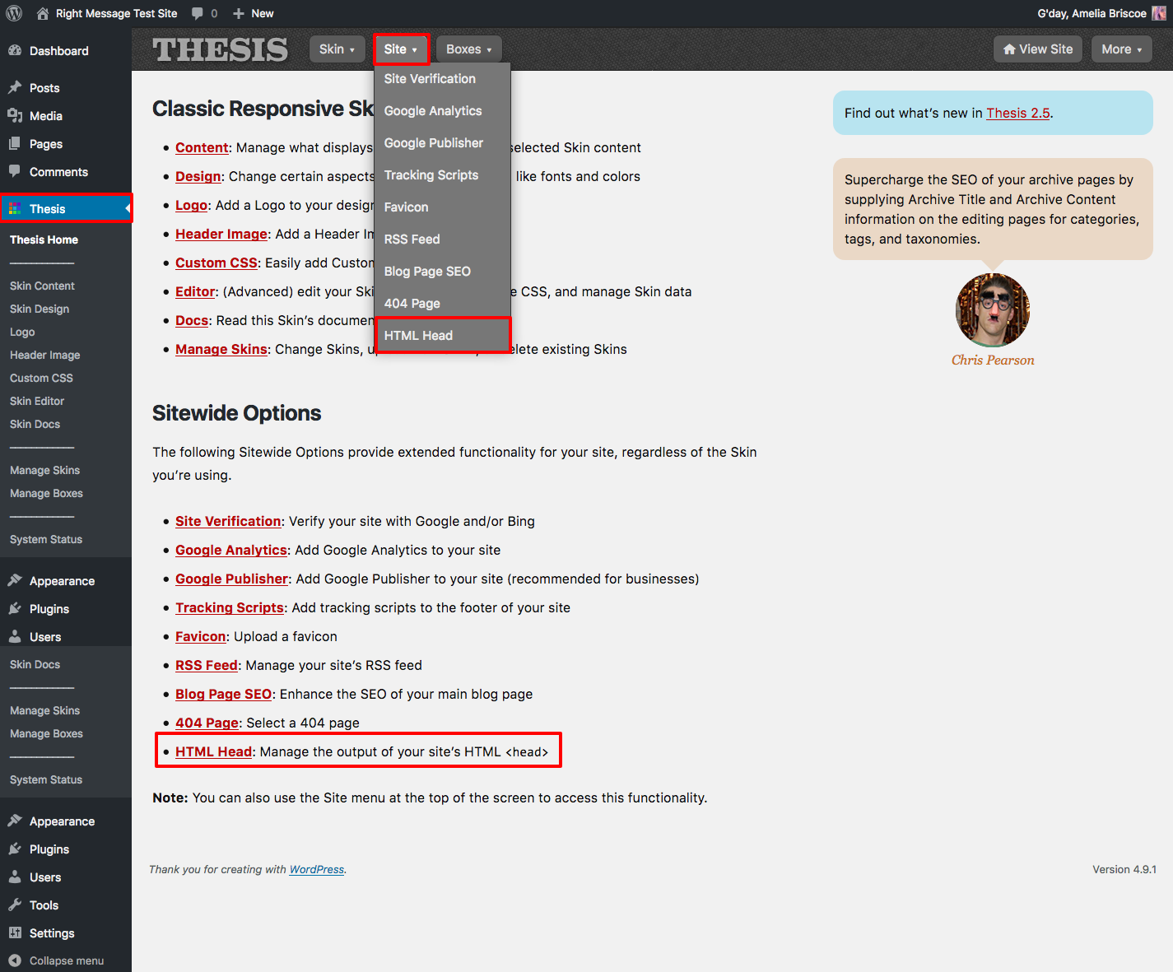Open the WordPress link in footer
1173x972 pixels.
tap(317, 869)
